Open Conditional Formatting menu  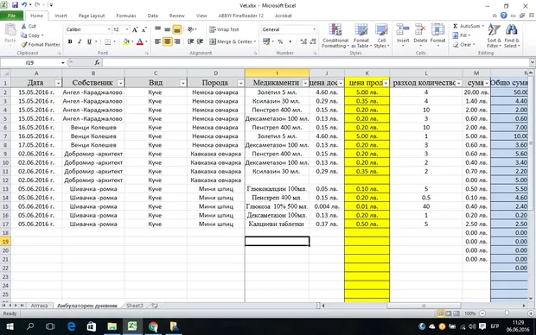[x=335, y=36]
